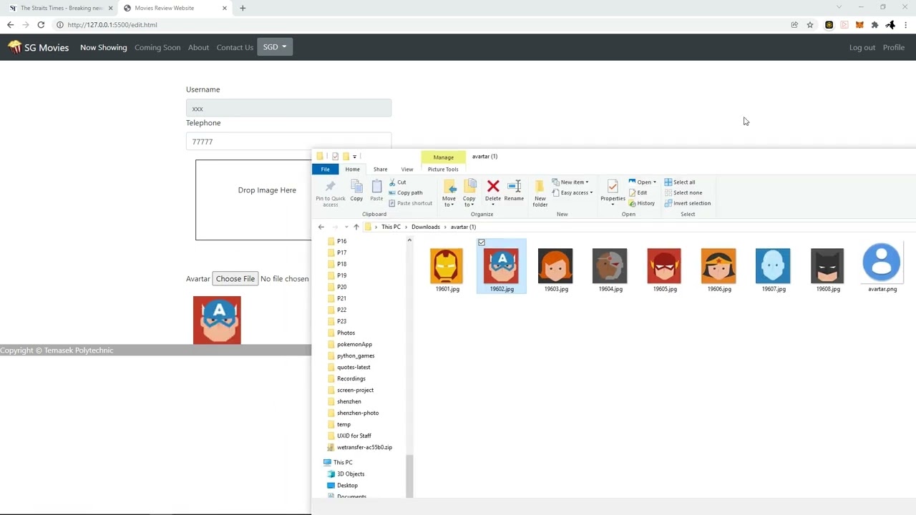Click browser back arrow button

(x=10, y=24)
